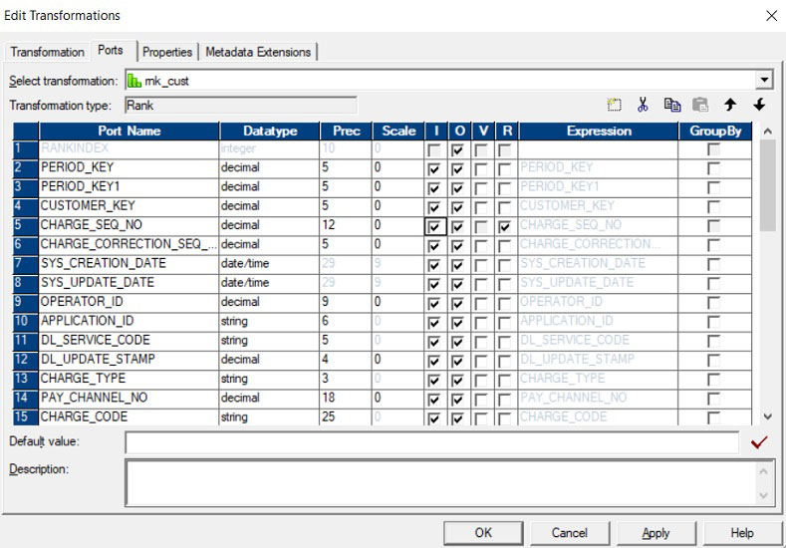Click the Apply button

[655, 533]
